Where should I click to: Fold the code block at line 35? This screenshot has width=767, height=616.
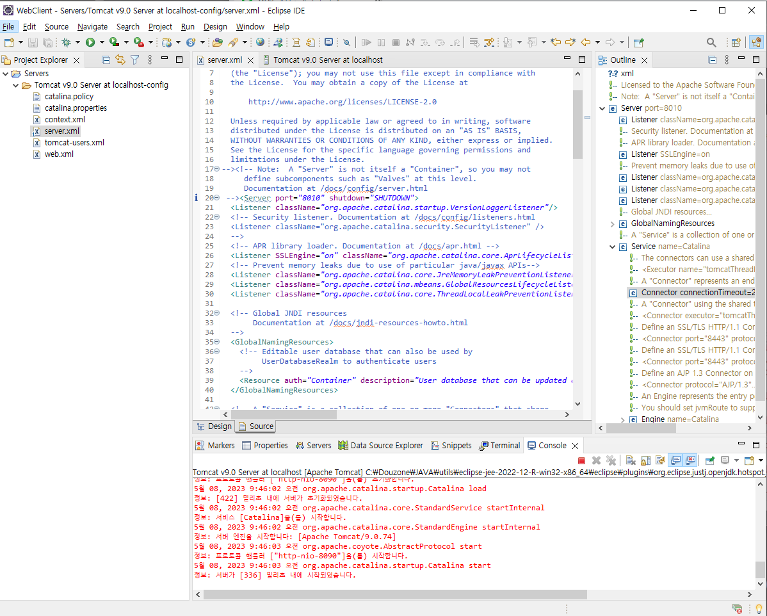coord(216,342)
